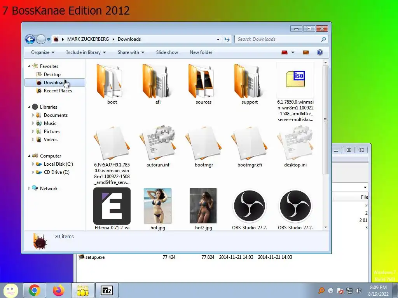Select the sources folder

[x=204, y=84]
